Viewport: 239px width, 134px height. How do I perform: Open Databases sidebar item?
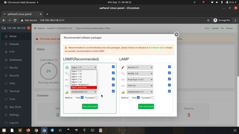coord(16,60)
